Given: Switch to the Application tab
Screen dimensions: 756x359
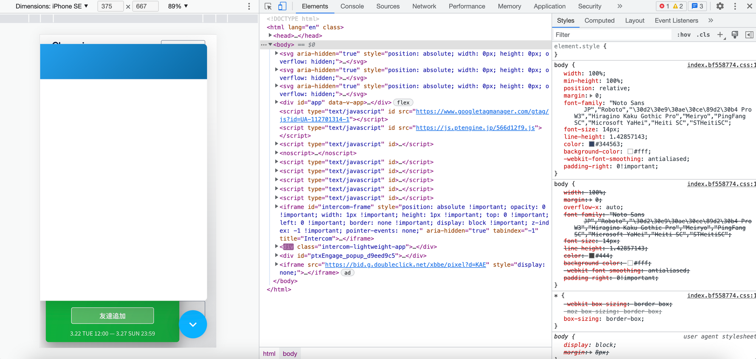Looking at the screenshot, I should click(550, 6).
